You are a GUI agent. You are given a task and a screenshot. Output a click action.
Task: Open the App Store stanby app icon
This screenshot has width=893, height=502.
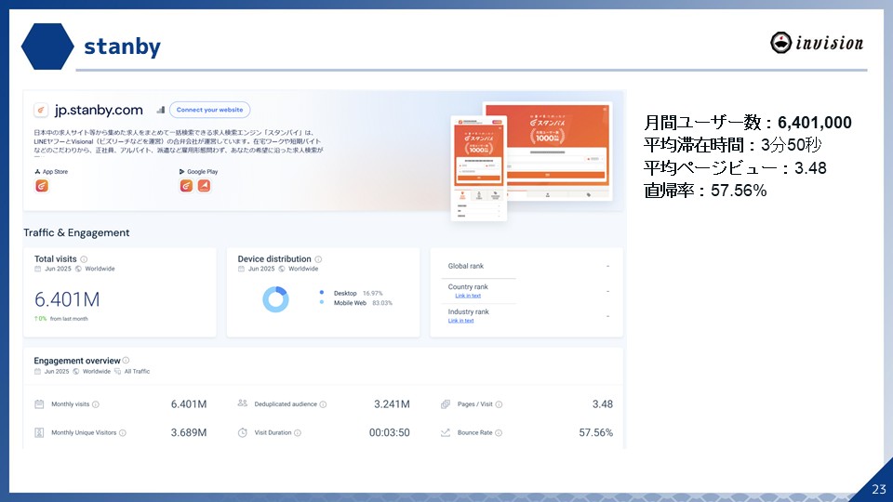pyautogui.click(x=42, y=186)
